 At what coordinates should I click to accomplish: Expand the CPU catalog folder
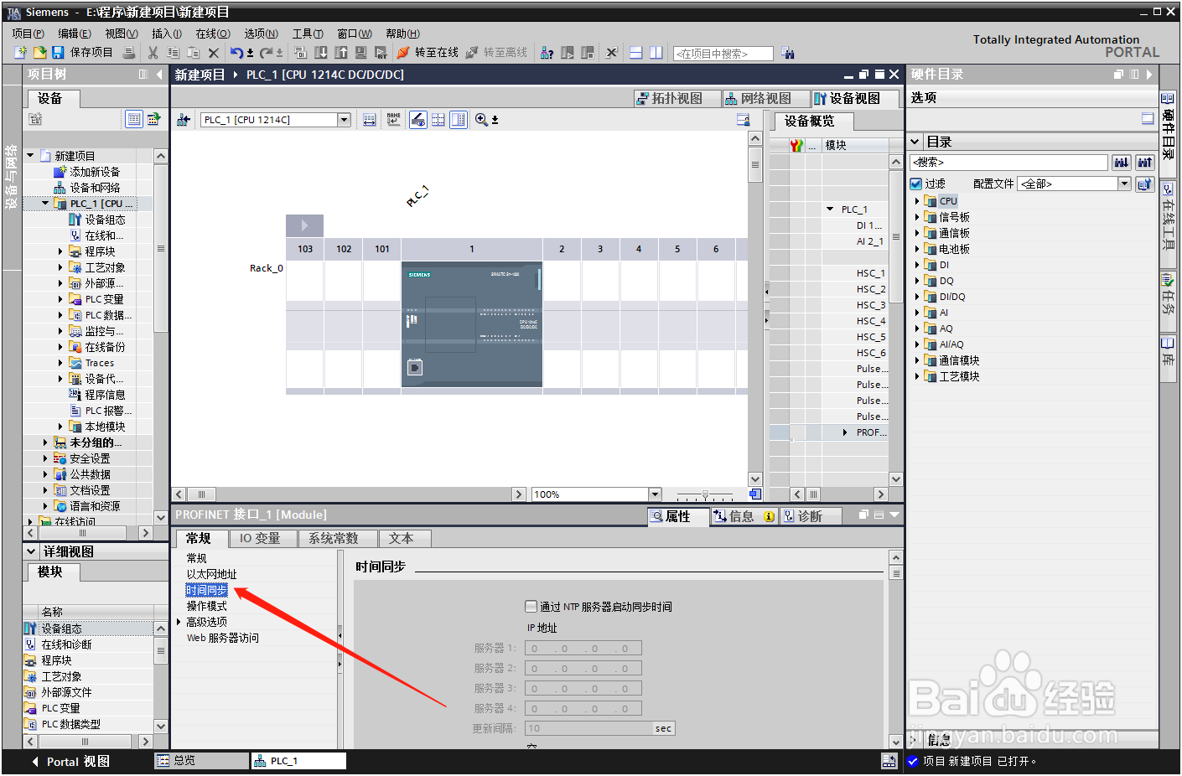pos(916,201)
